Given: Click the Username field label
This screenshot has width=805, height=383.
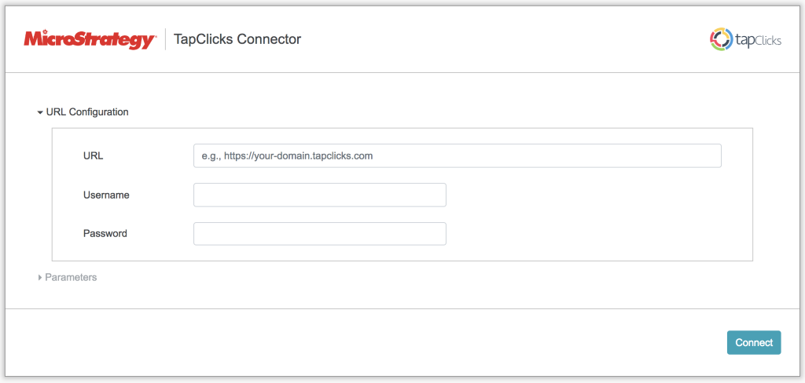Looking at the screenshot, I should coord(106,195).
